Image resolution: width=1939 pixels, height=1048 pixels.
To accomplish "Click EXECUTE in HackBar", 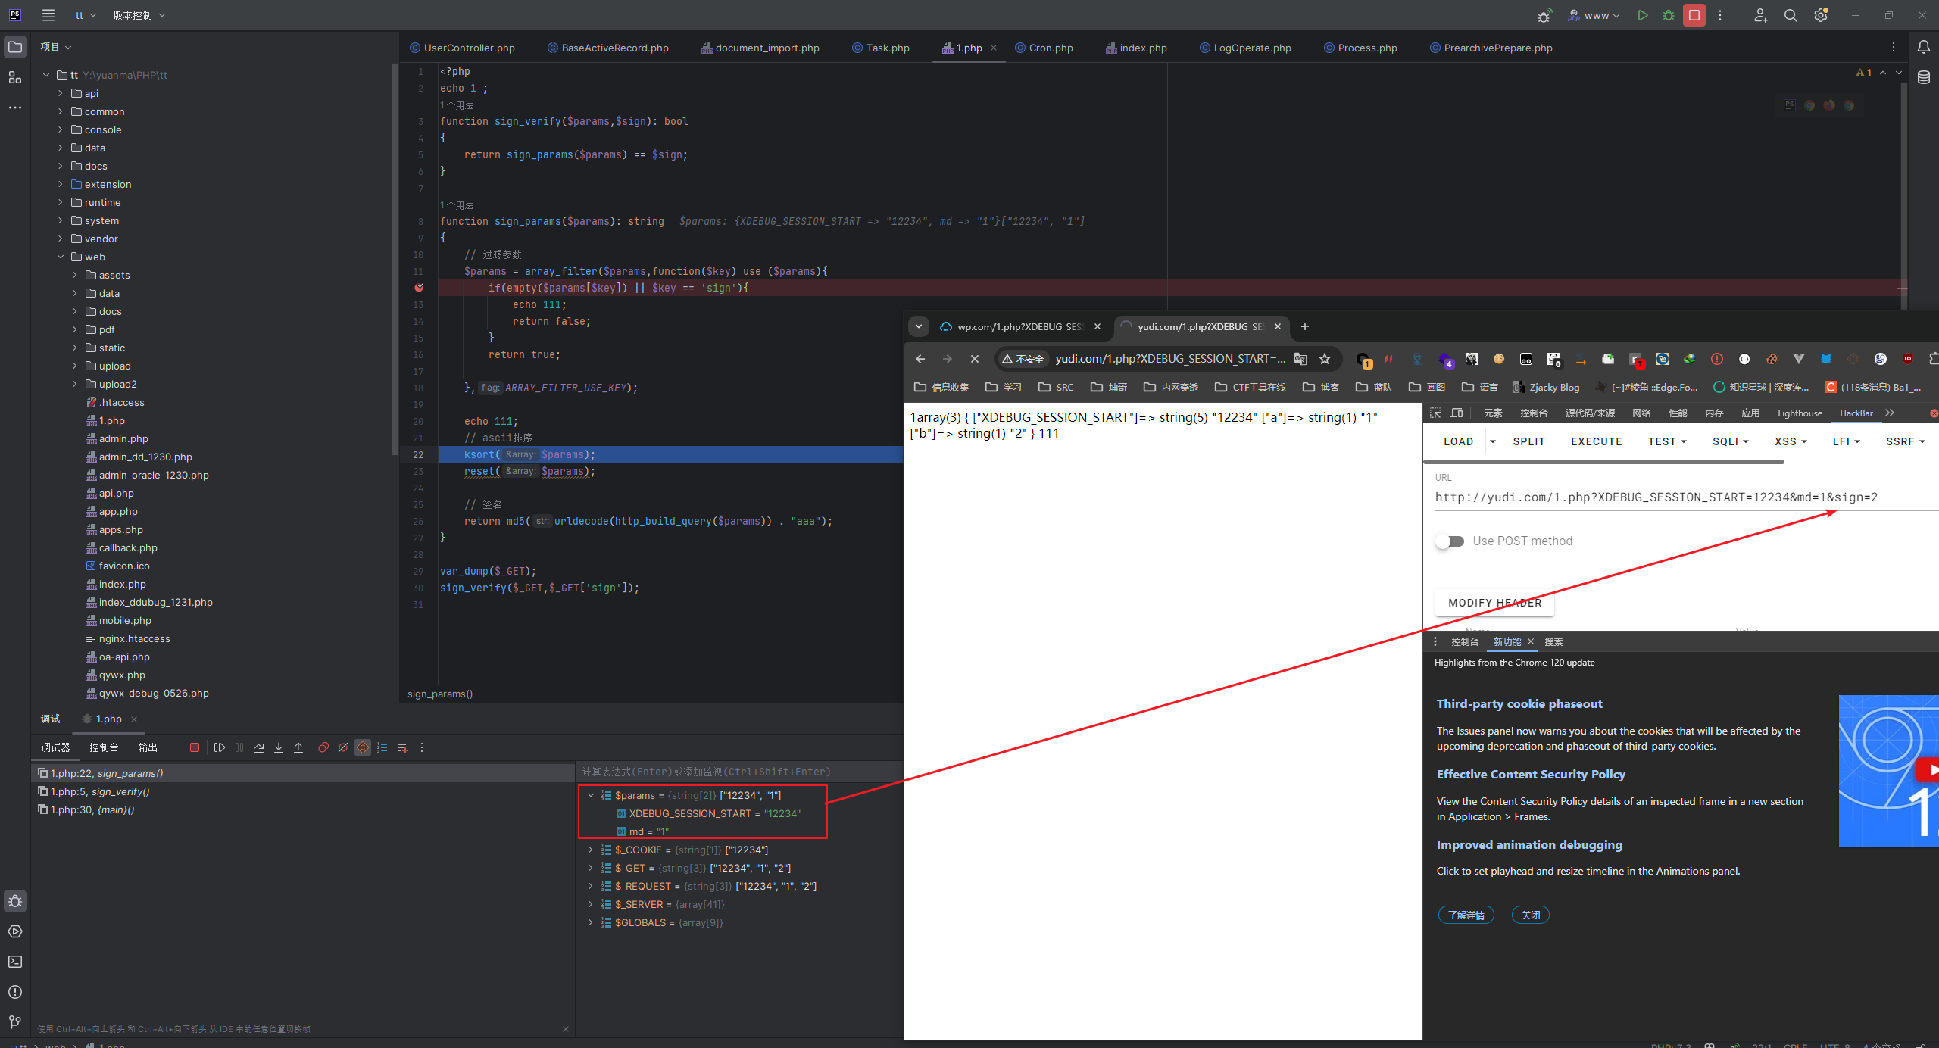I will 1596,441.
